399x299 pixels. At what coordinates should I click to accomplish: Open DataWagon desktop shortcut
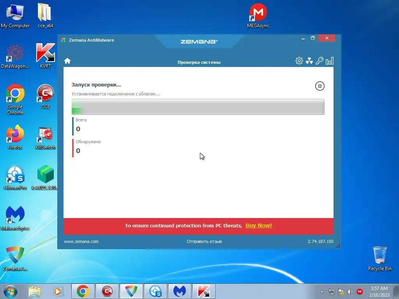(x=15, y=56)
